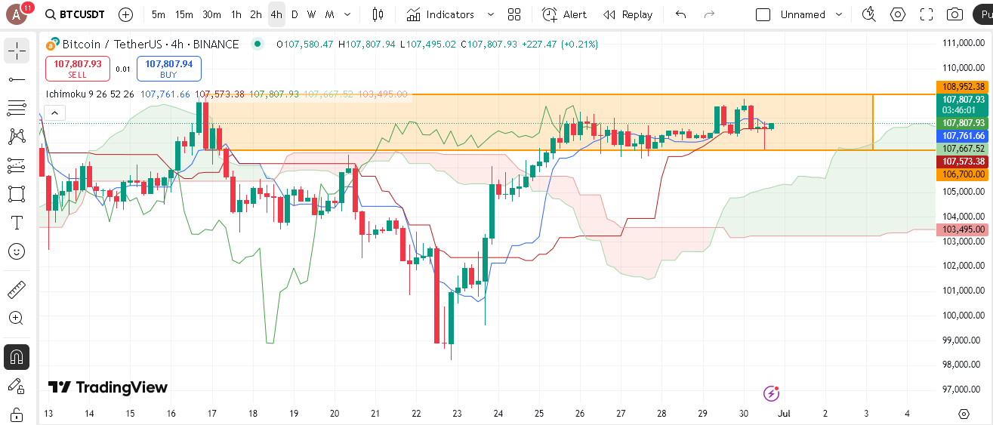Open the candlestick chart type selector
This screenshot has width=993, height=425.
click(x=378, y=14)
